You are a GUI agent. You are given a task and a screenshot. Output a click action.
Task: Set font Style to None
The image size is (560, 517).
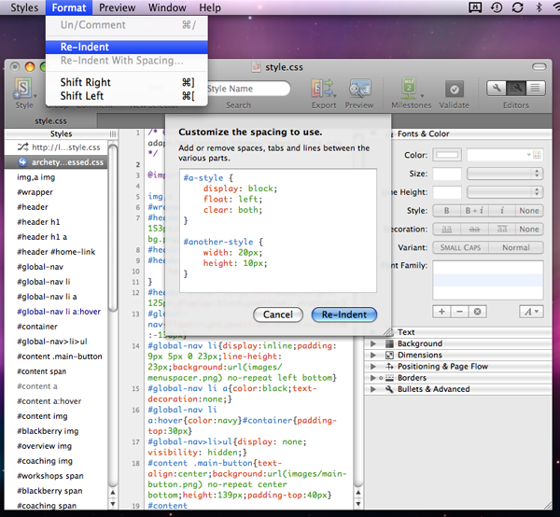(529, 211)
